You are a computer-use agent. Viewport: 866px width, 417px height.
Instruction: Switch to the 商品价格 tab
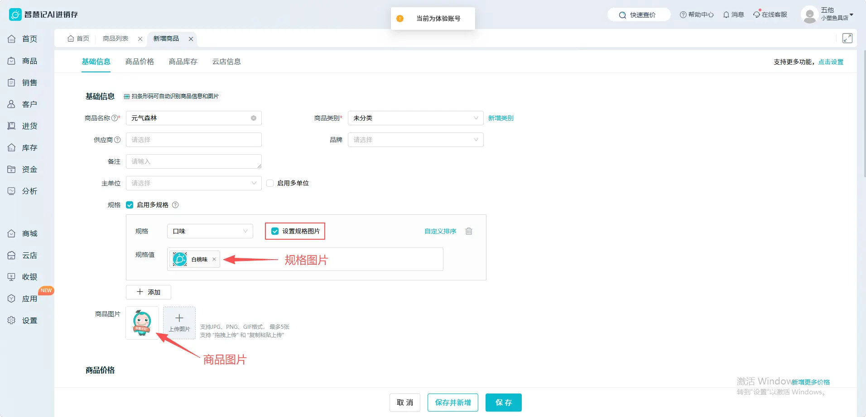(x=140, y=62)
